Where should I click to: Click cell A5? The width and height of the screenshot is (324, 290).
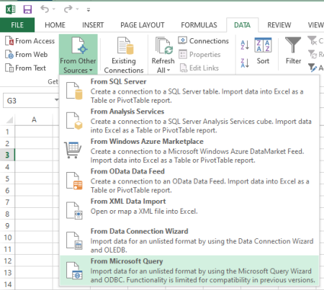tap(34, 178)
